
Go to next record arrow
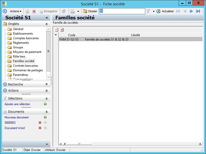coord(191,11)
